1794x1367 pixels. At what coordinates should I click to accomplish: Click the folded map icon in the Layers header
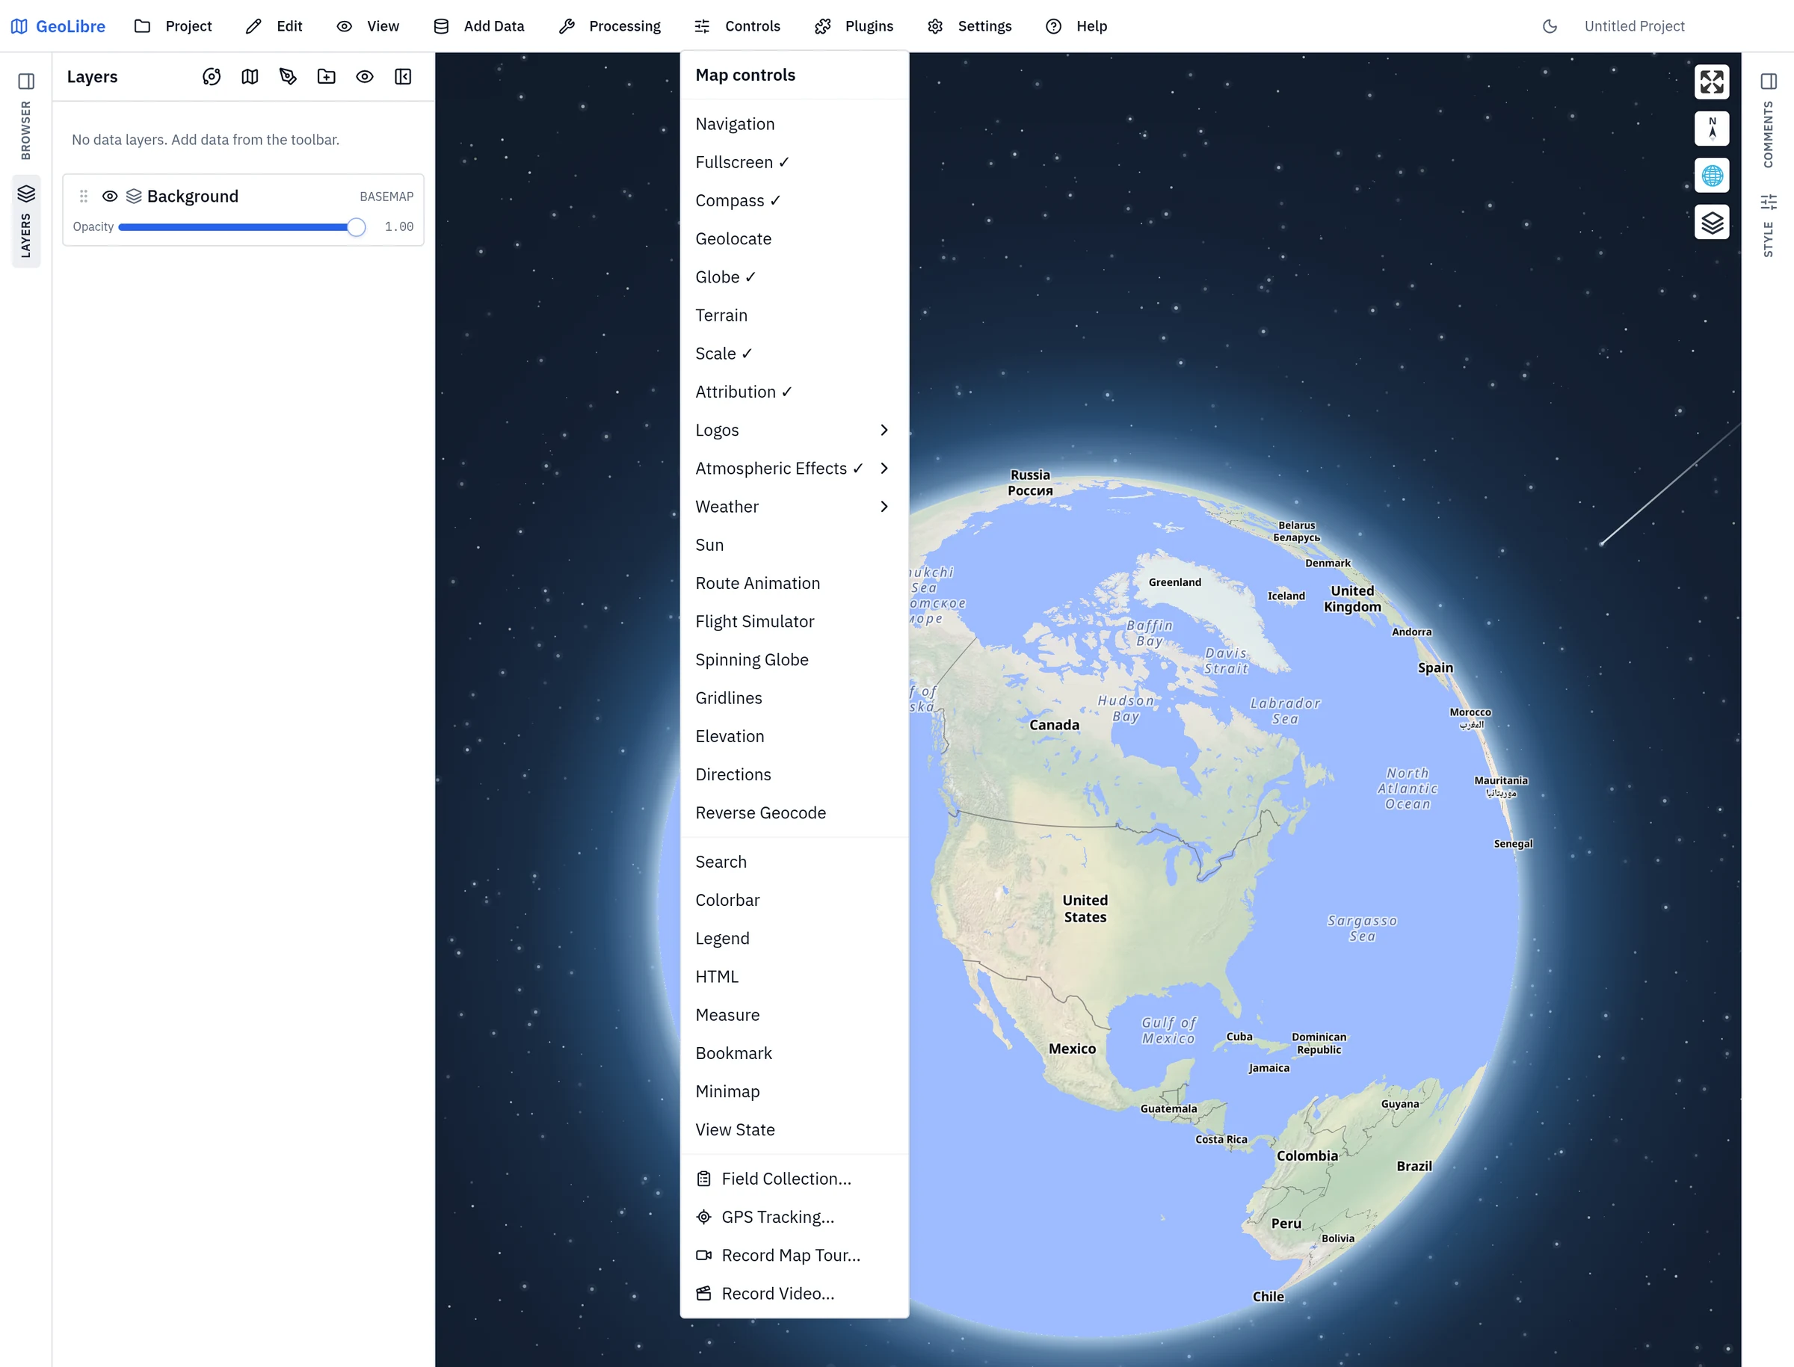pos(250,76)
